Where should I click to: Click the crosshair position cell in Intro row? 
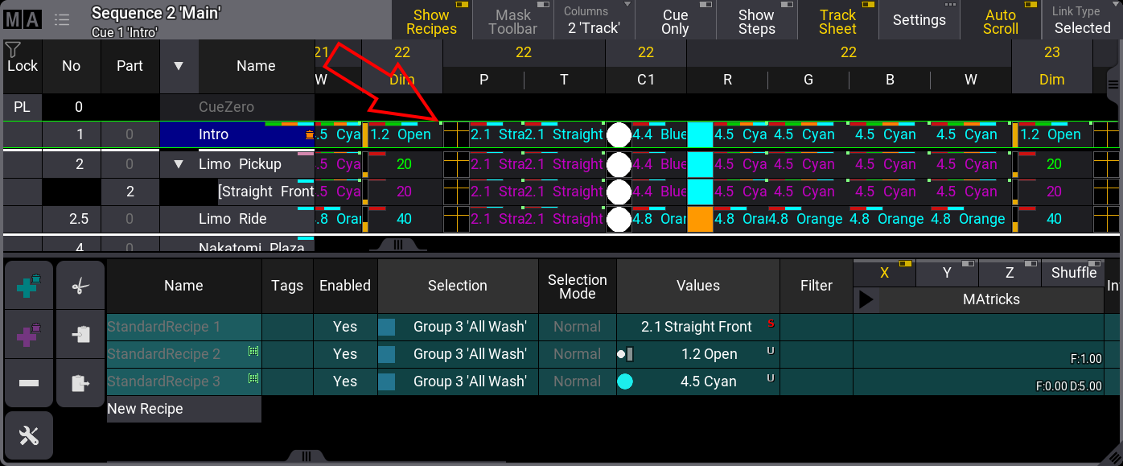coord(456,135)
